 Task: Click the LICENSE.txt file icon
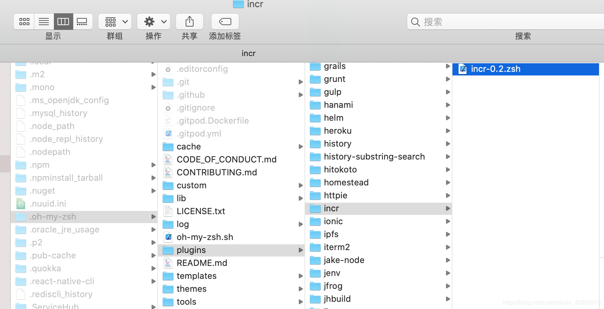tap(168, 211)
